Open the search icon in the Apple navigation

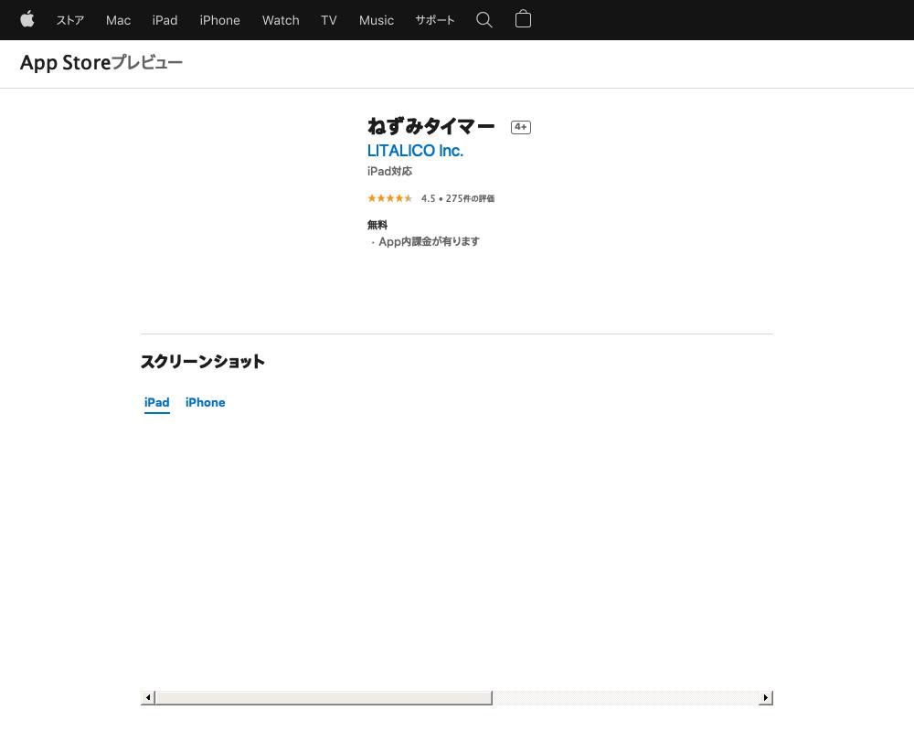[484, 20]
